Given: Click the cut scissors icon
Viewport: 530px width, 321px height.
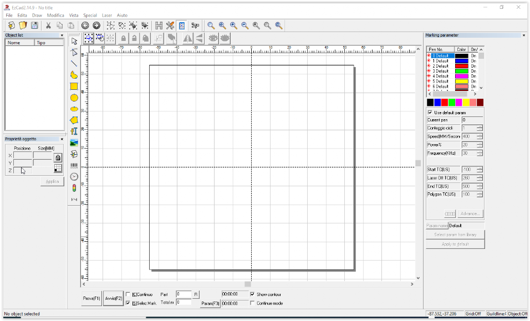Looking at the screenshot, I should (48, 26).
